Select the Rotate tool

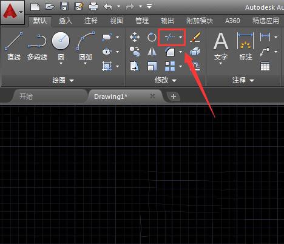point(152,37)
